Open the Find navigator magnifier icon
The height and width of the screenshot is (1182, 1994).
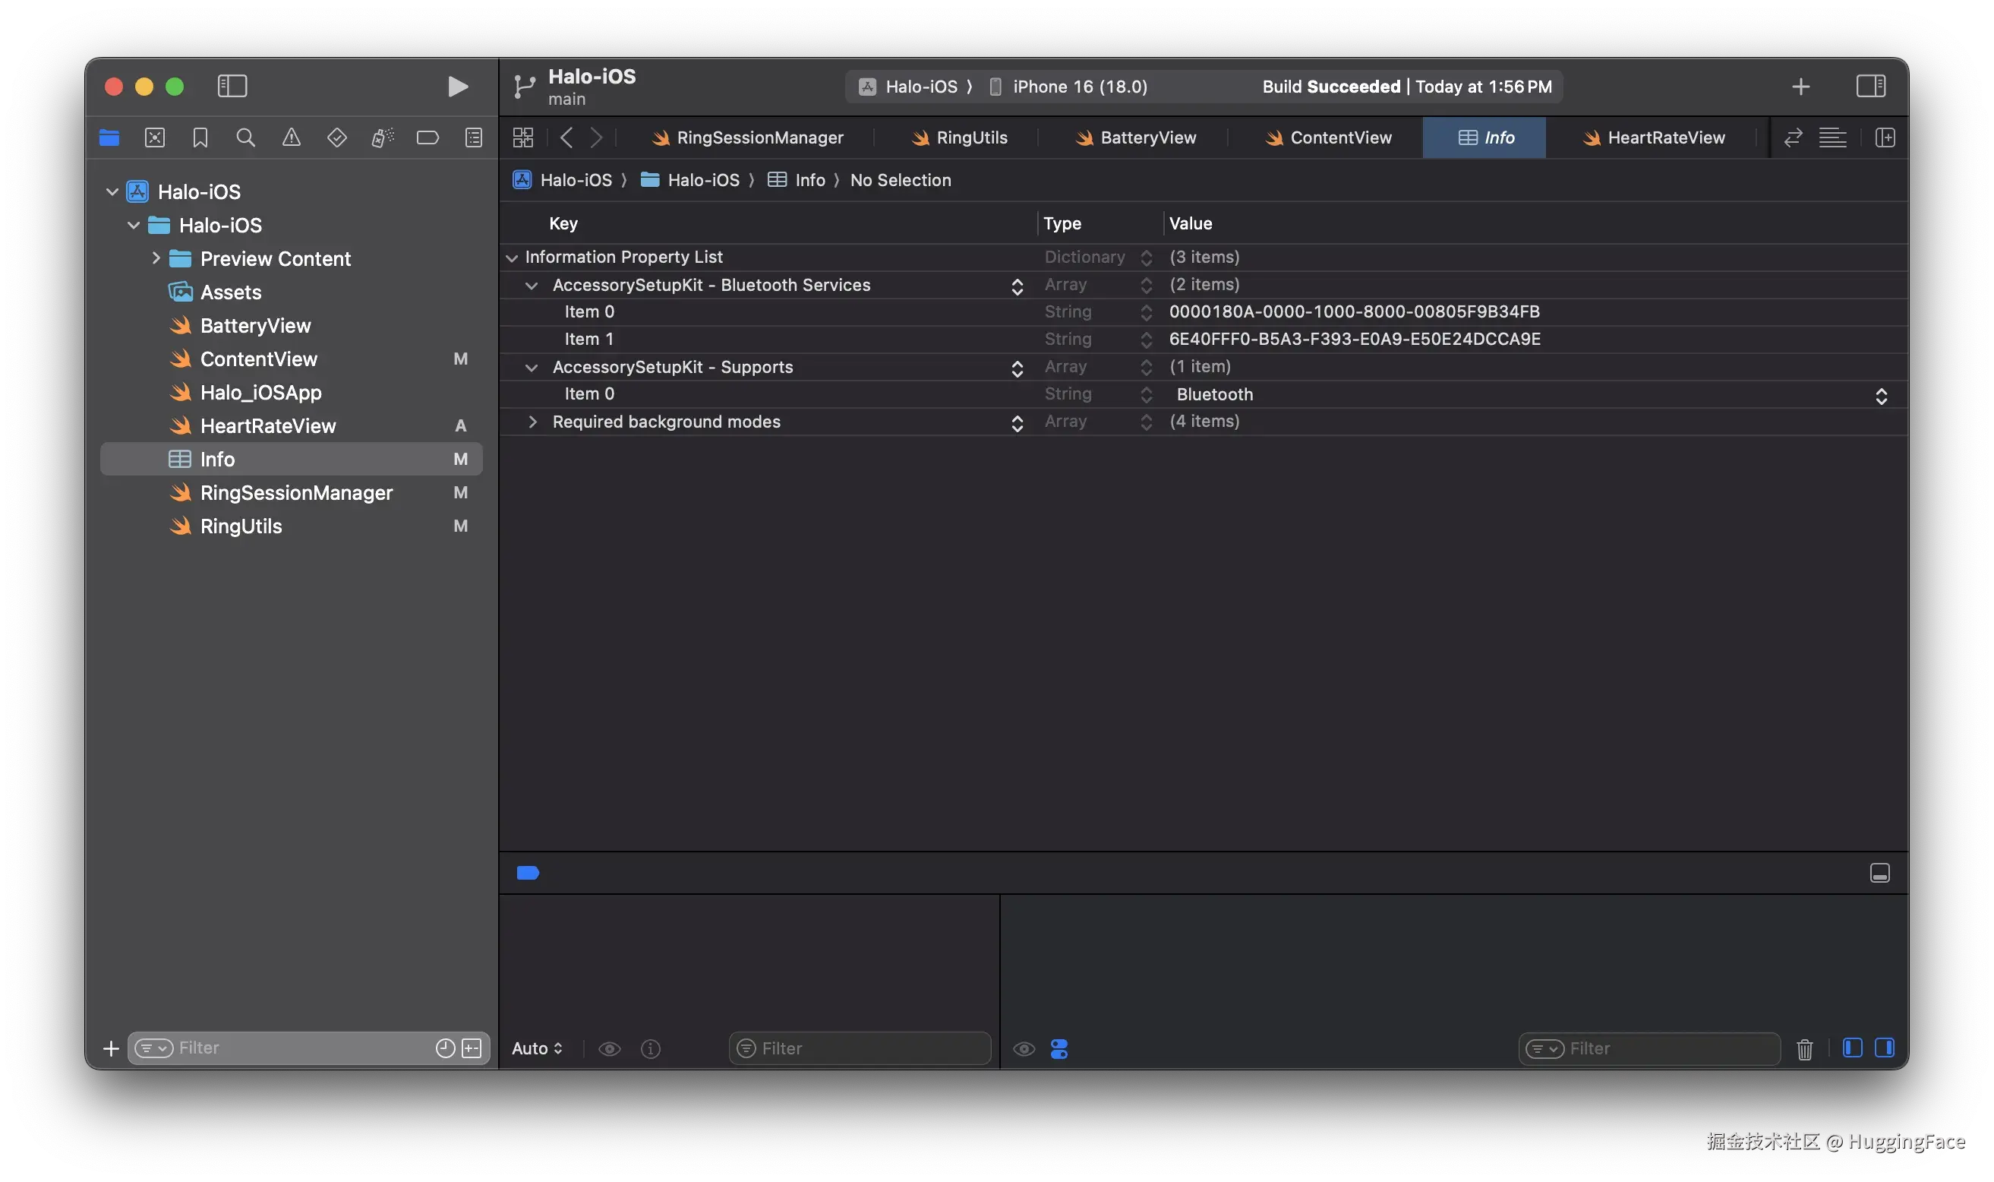click(x=246, y=137)
